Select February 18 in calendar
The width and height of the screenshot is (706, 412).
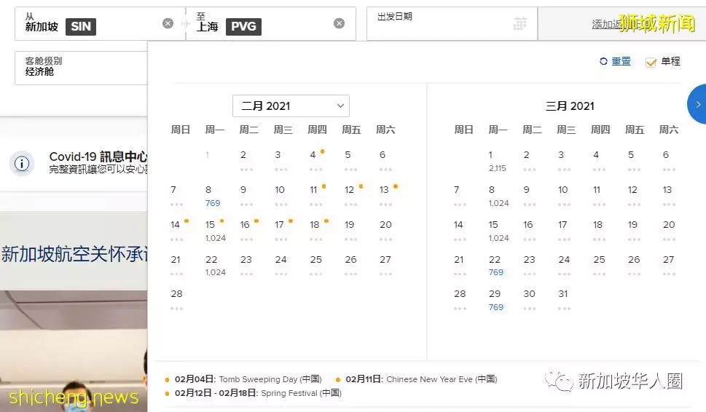pyautogui.click(x=316, y=231)
